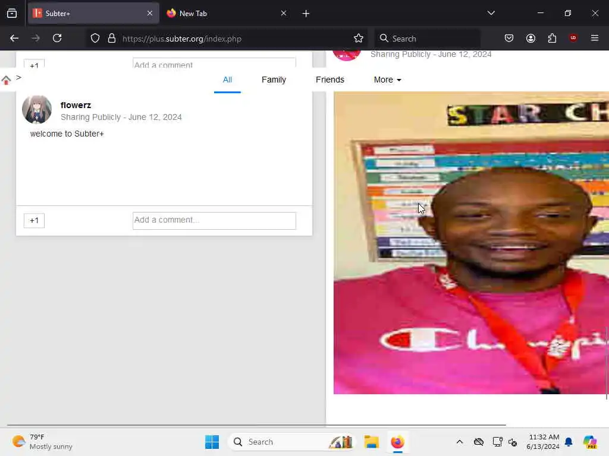Click the network display tray icon

[498, 442]
